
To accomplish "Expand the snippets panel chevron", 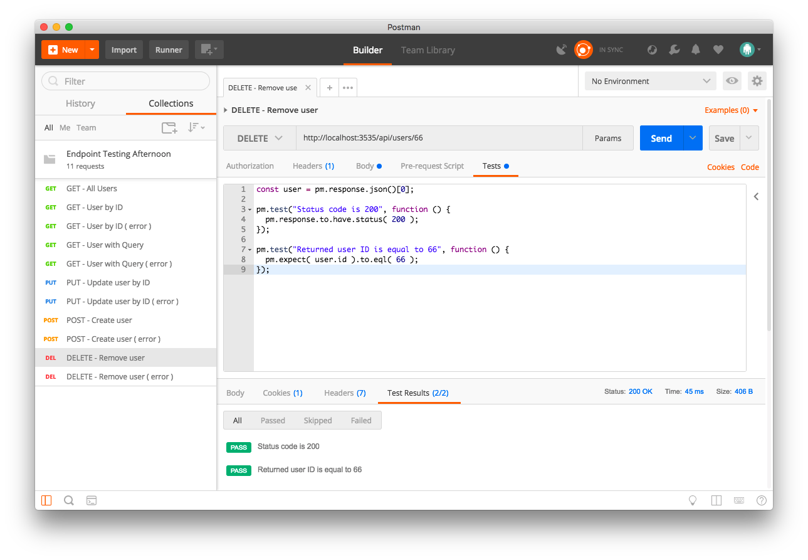I will pyautogui.click(x=756, y=196).
